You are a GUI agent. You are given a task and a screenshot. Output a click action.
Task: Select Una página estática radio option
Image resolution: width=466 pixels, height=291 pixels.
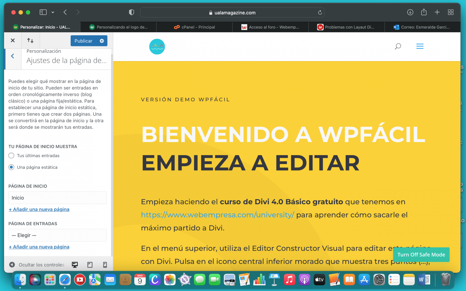click(11, 167)
